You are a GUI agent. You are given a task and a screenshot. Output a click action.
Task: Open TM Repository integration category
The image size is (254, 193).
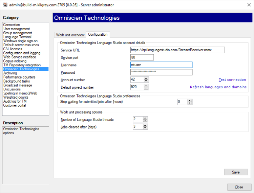tap(22, 65)
